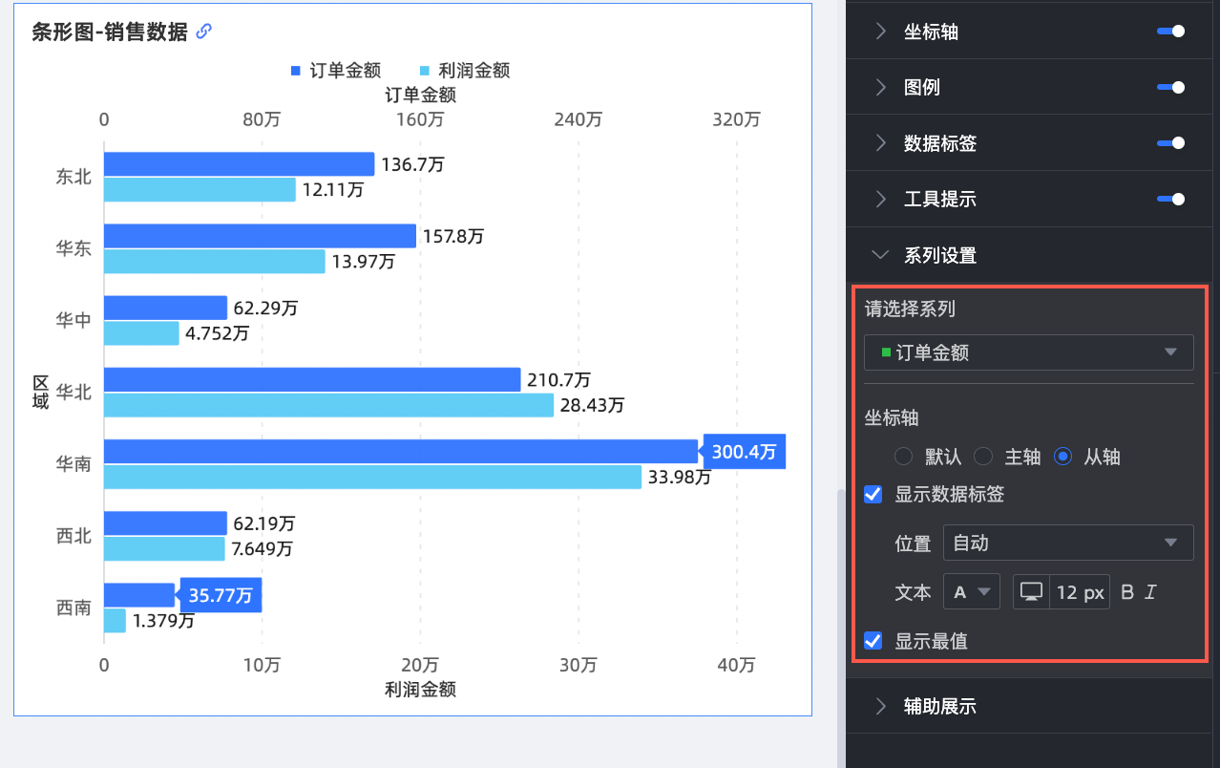Click the italic I text icon
The height and width of the screenshot is (768, 1220).
1150,592
